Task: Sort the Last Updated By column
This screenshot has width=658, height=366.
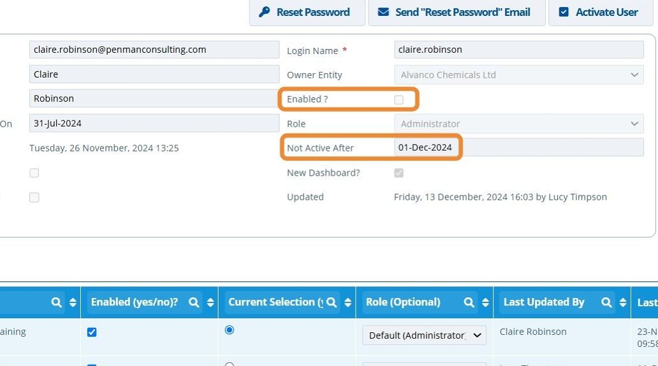Action: click(x=623, y=303)
